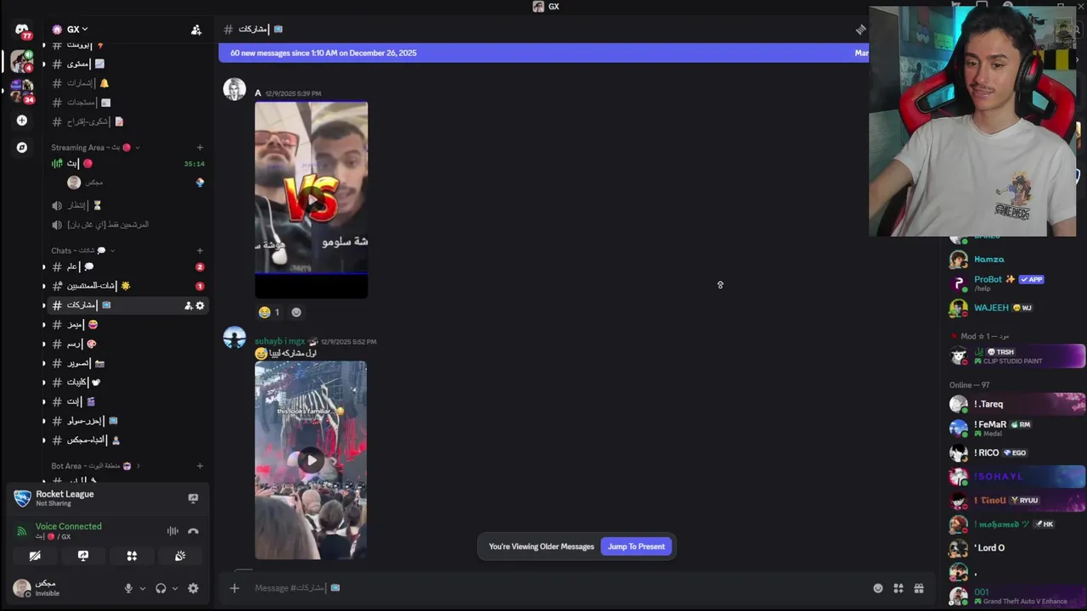Collapse the Bot Area category
This screenshot has width=1087, height=611.
[x=95, y=466]
